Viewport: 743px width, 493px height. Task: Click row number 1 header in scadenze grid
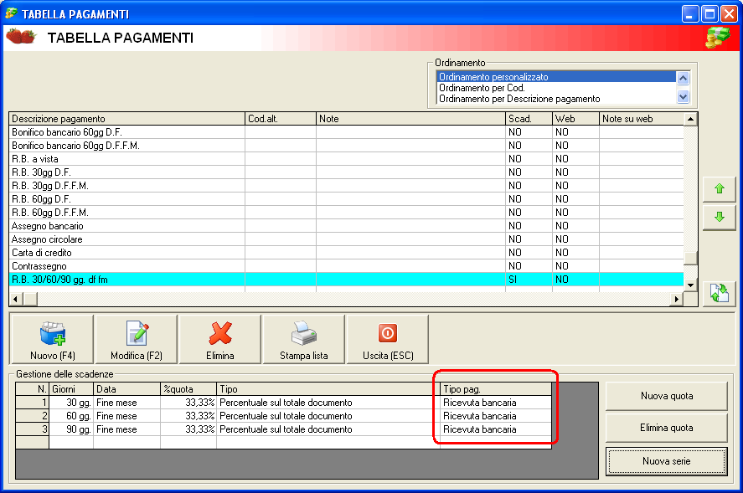[x=32, y=403]
